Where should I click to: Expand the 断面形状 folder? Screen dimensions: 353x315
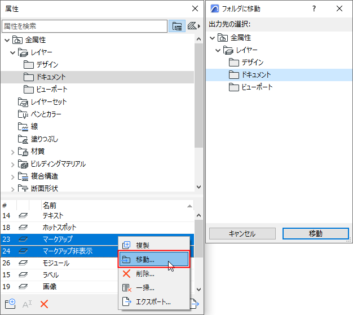click(12, 189)
